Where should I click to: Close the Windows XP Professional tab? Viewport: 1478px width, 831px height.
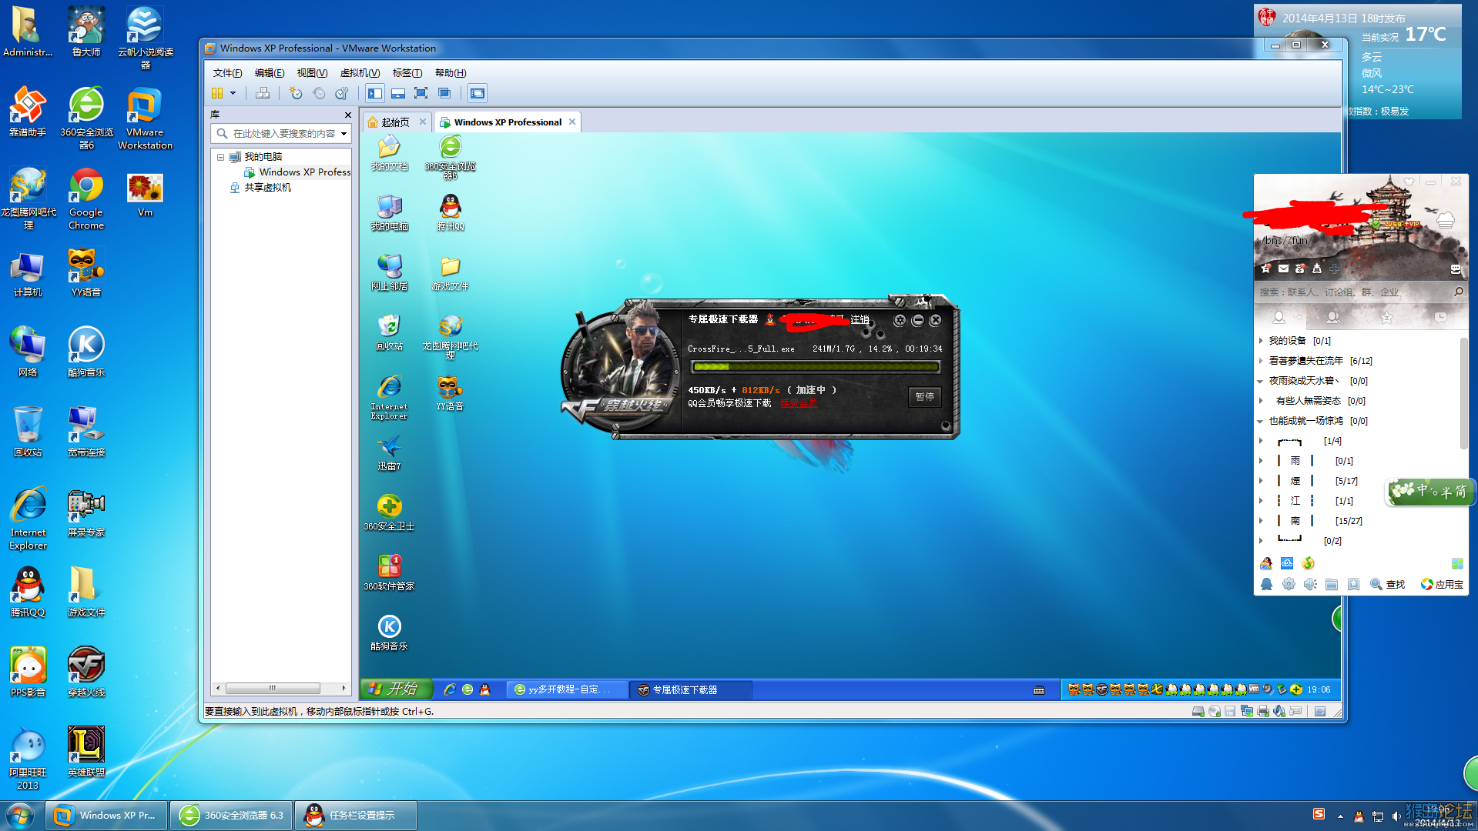pos(572,122)
